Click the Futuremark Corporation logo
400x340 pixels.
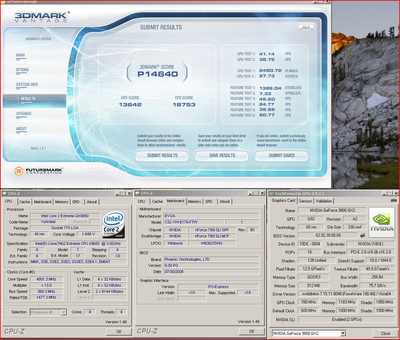pos(38,171)
